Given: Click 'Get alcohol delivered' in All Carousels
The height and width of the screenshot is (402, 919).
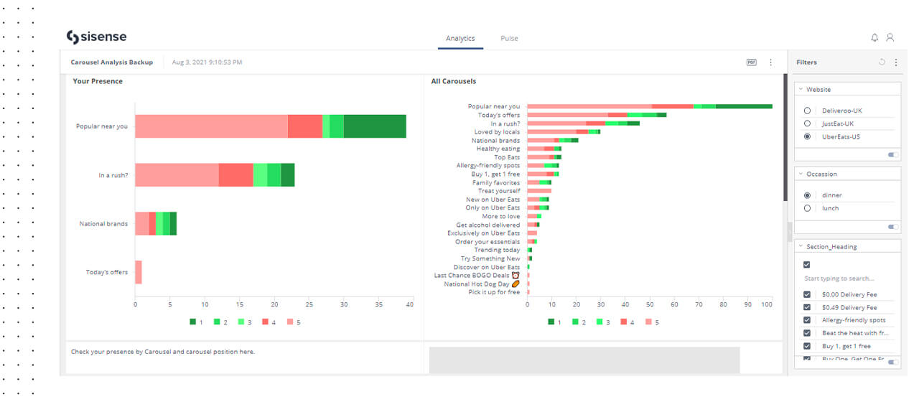Looking at the screenshot, I should [x=488, y=225].
